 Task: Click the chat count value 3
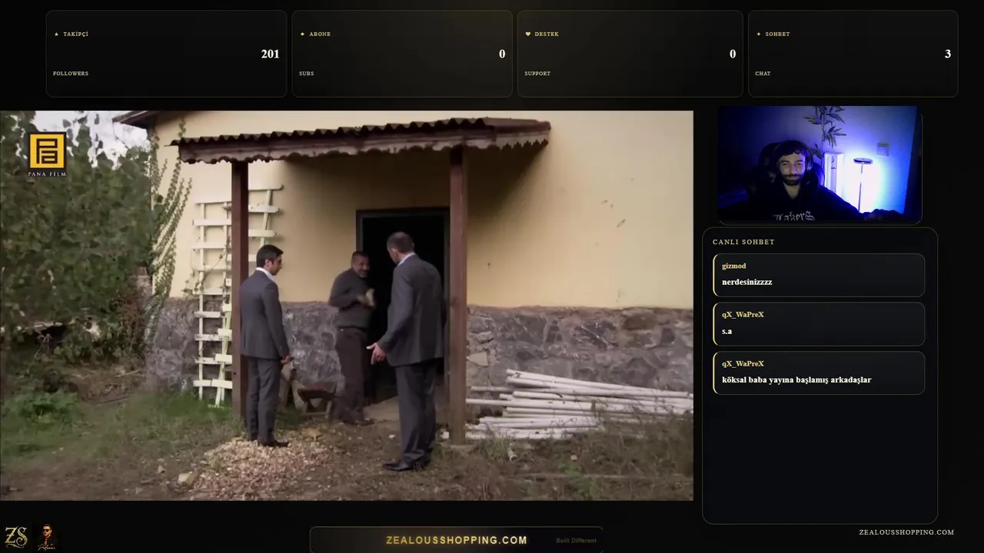[x=948, y=54]
